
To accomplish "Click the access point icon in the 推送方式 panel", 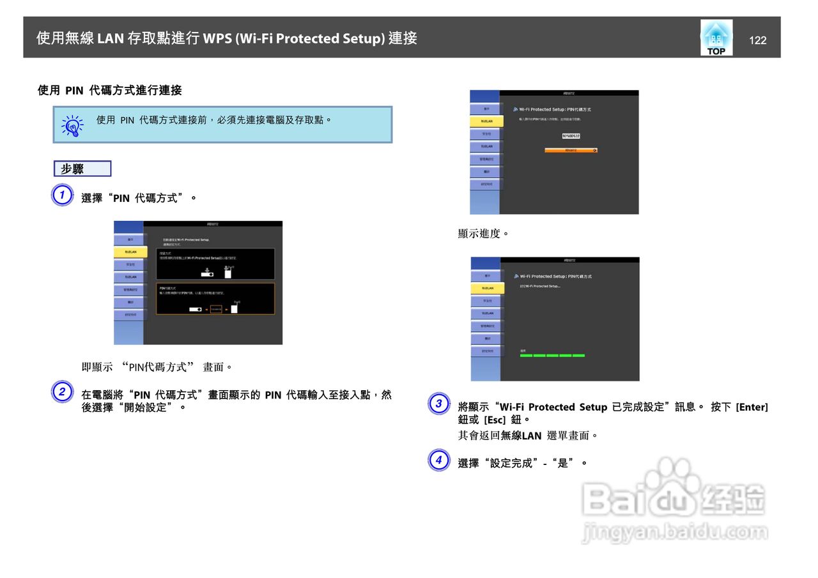I will click(x=228, y=274).
